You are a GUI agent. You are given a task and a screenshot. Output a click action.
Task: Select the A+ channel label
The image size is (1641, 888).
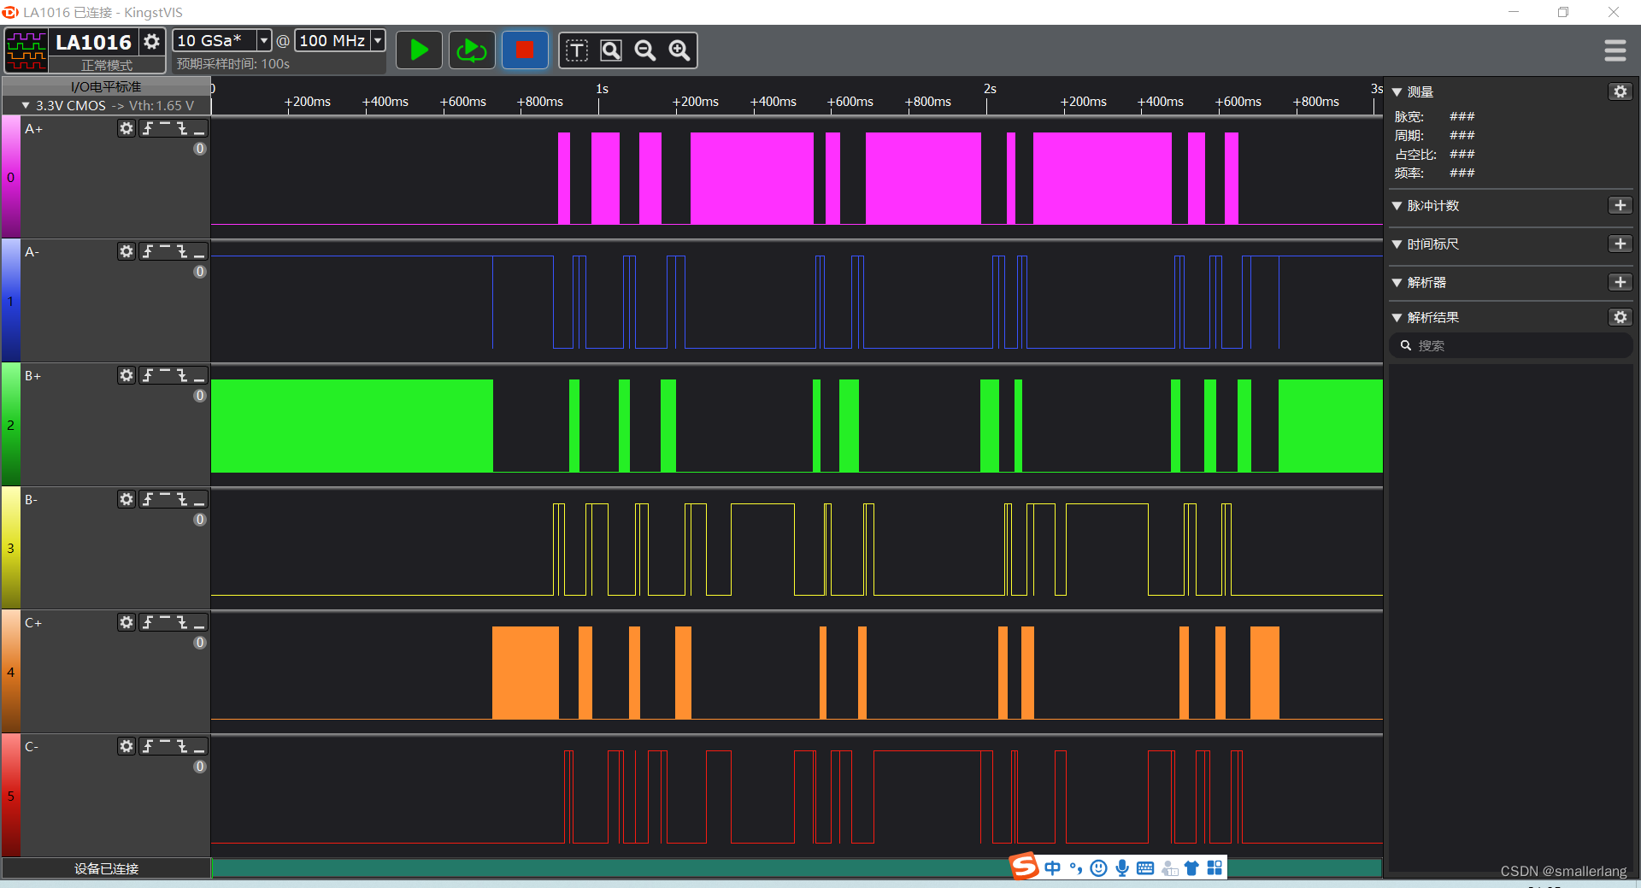(x=33, y=129)
